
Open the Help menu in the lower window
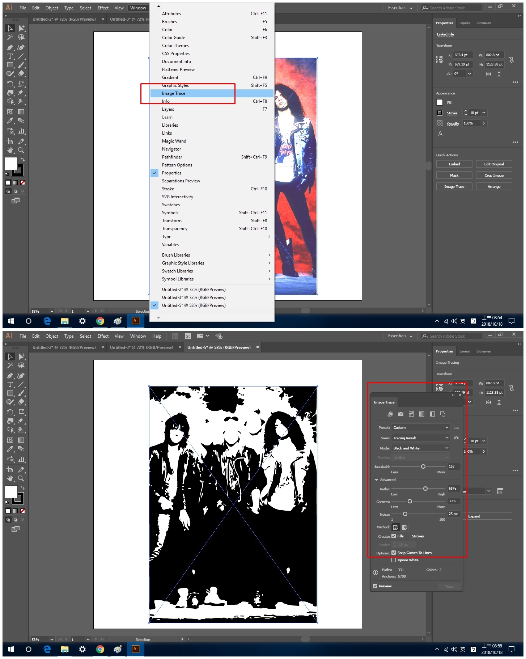pos(157,336)
